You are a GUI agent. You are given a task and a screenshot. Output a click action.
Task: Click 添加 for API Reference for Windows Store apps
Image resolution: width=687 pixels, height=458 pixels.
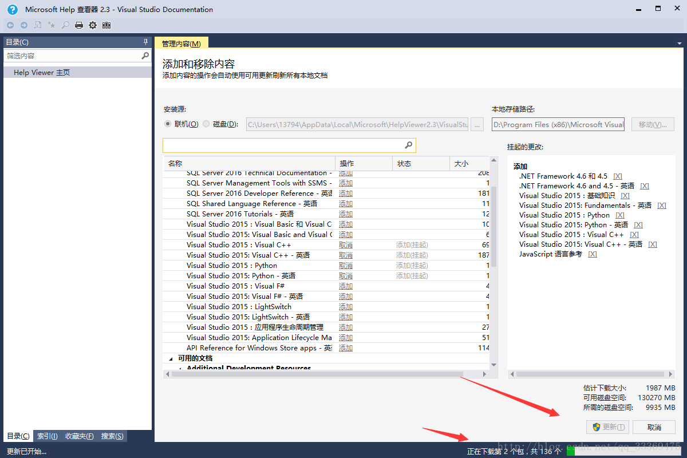346,348
